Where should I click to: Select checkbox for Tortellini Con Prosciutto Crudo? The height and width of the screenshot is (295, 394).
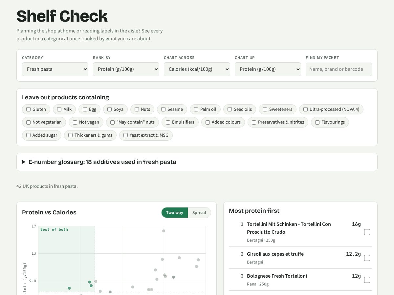point(367,232)
